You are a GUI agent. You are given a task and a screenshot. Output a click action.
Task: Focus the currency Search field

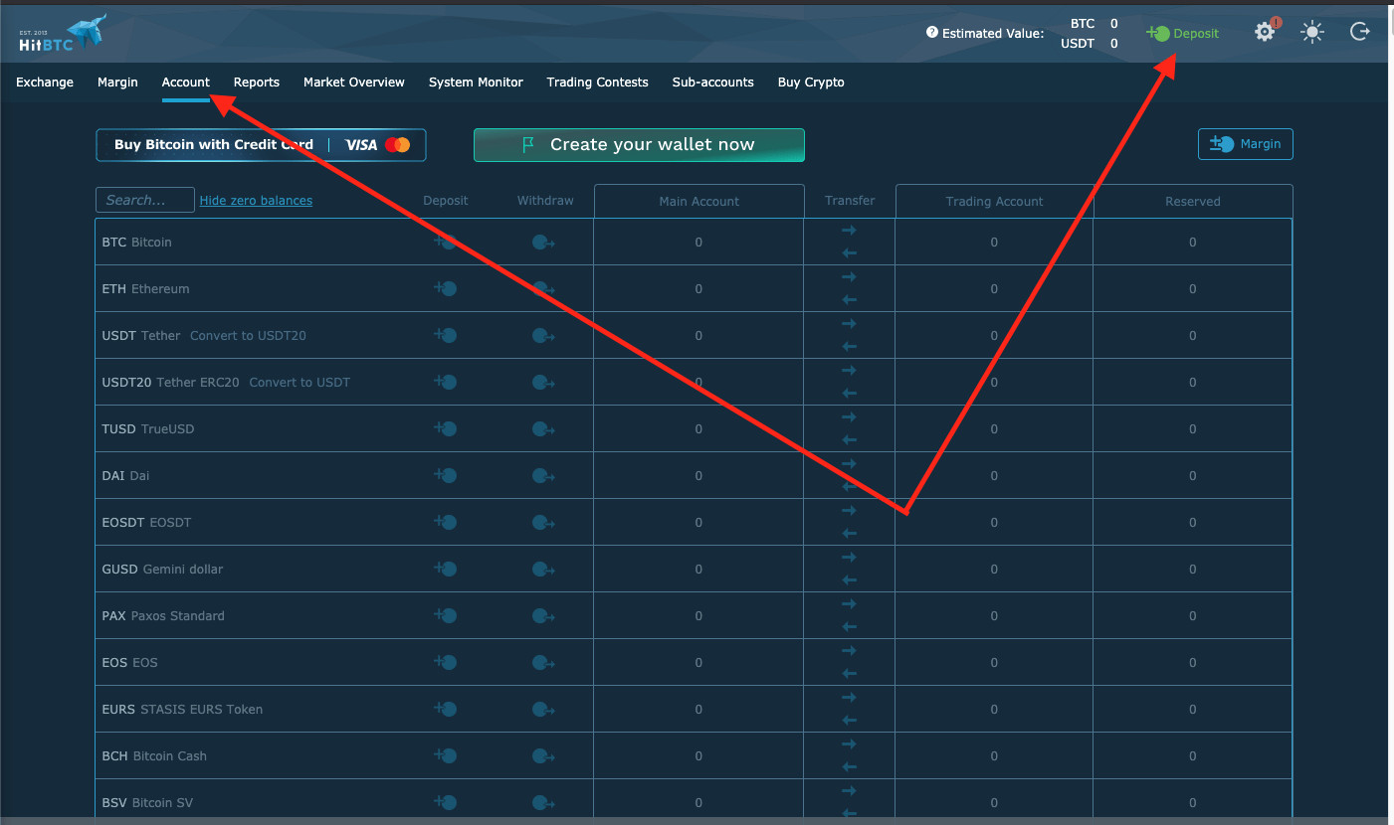tap(145, 200)
